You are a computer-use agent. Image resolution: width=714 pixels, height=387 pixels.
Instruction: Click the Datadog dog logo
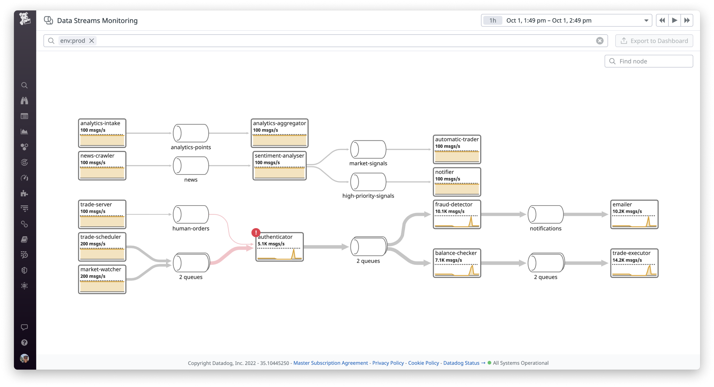[25, 18]
